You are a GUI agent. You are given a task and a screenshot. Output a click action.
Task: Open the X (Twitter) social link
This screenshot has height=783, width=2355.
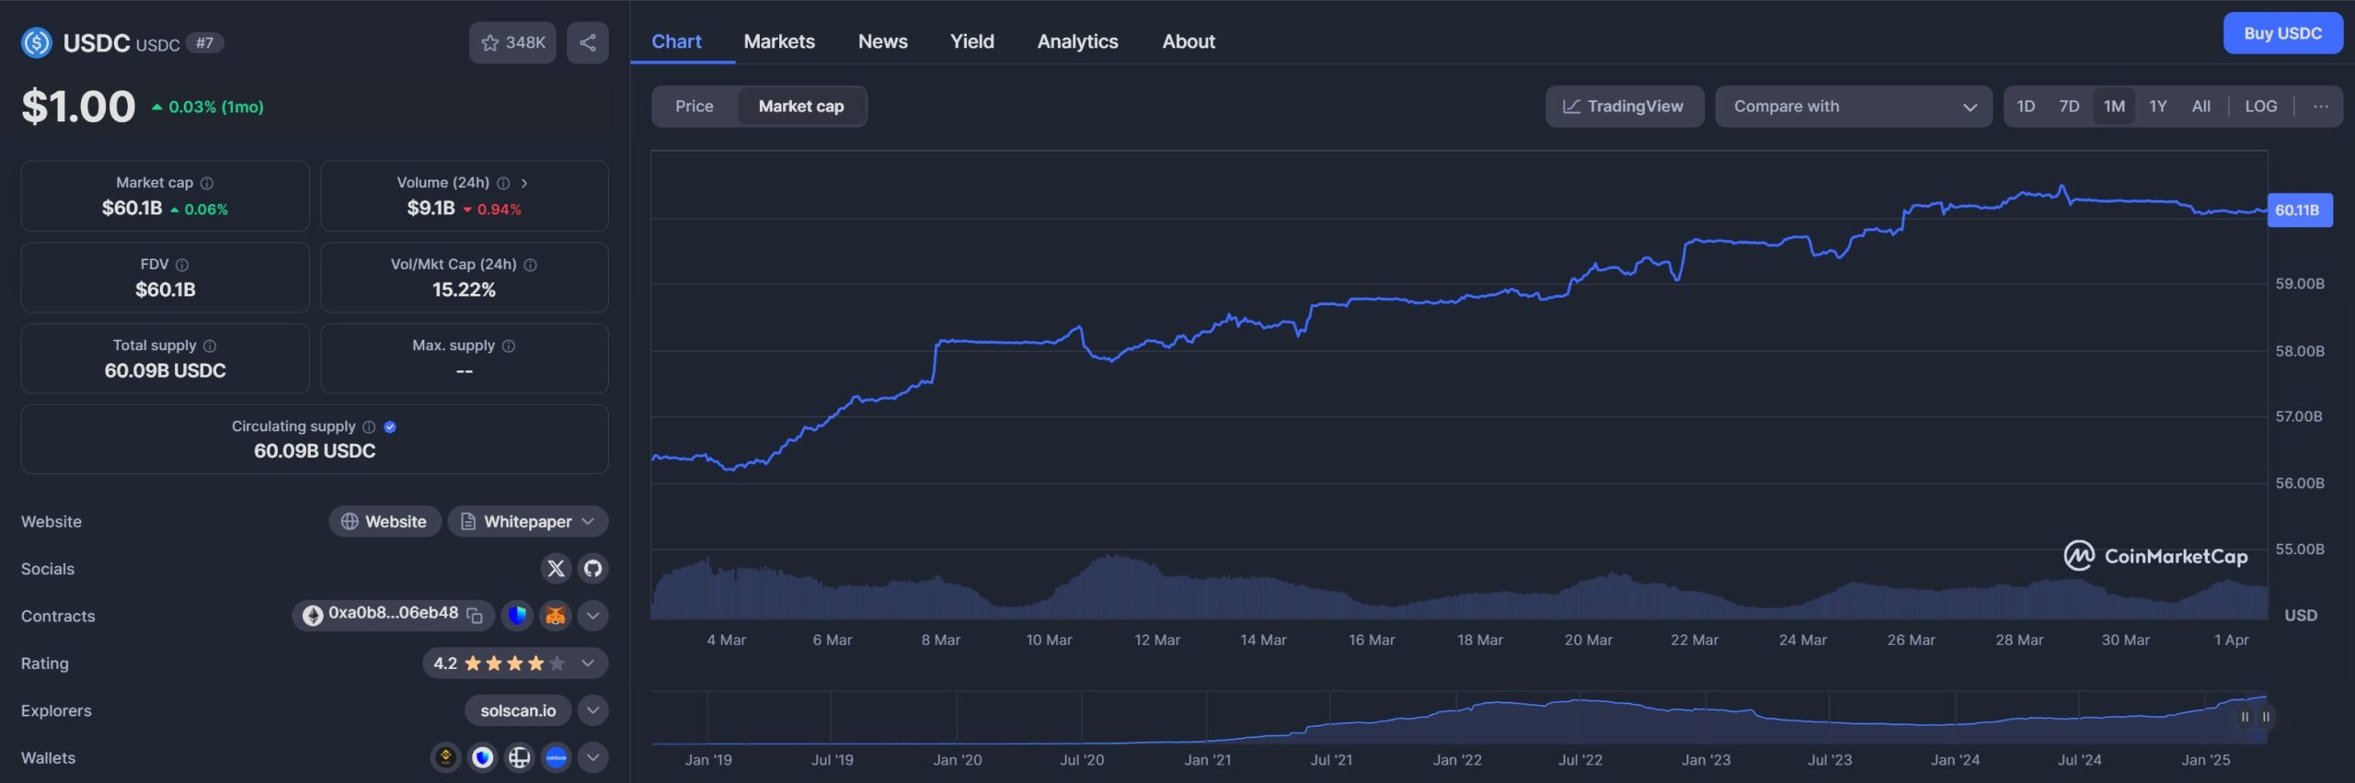[556, 569]
